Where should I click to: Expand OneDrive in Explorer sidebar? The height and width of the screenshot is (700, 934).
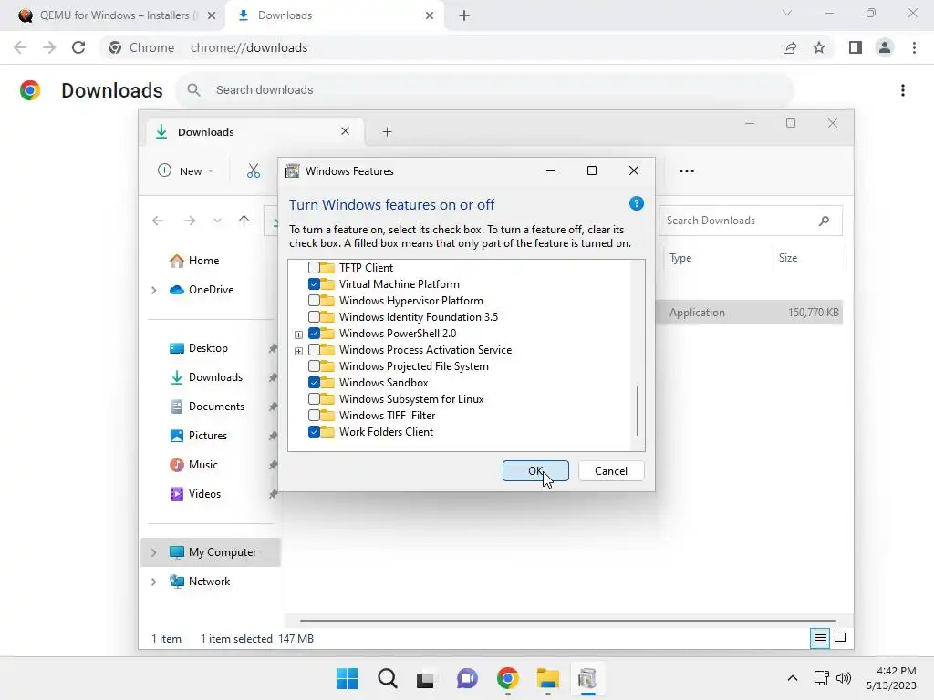pyautogui.click(x=153, y=290)
